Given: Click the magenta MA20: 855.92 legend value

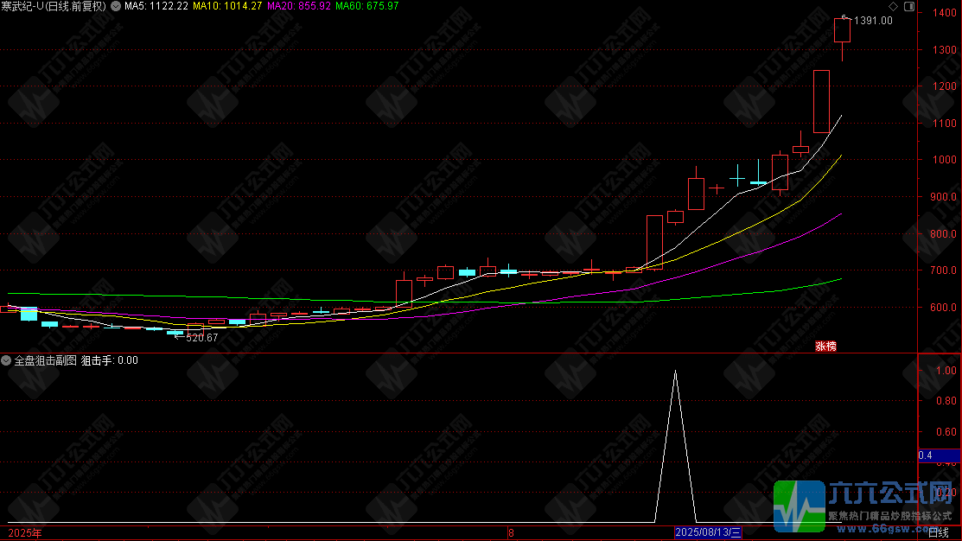Looking at the screenshot, I should (x=299, y=6).
